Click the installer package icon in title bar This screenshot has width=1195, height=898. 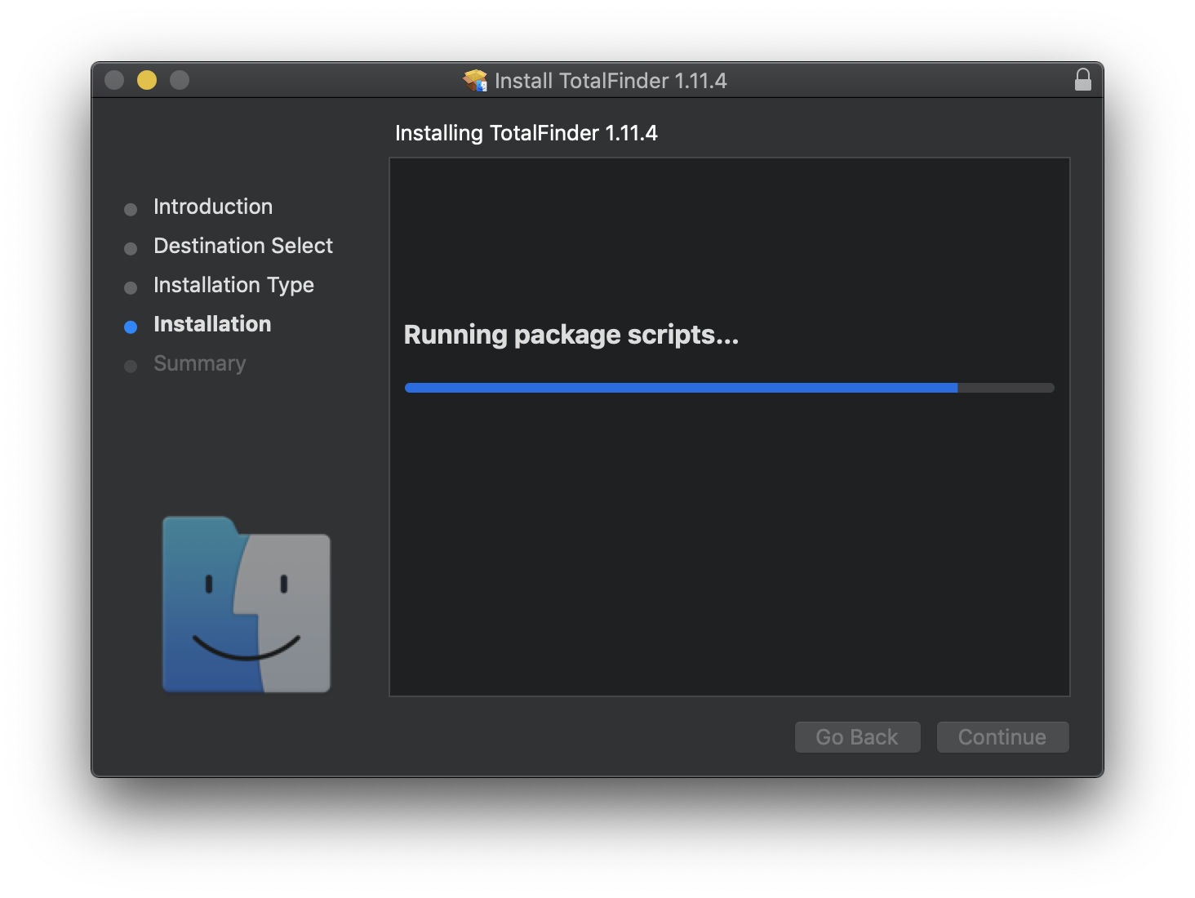pyautogui.click(x=474, y=80)
